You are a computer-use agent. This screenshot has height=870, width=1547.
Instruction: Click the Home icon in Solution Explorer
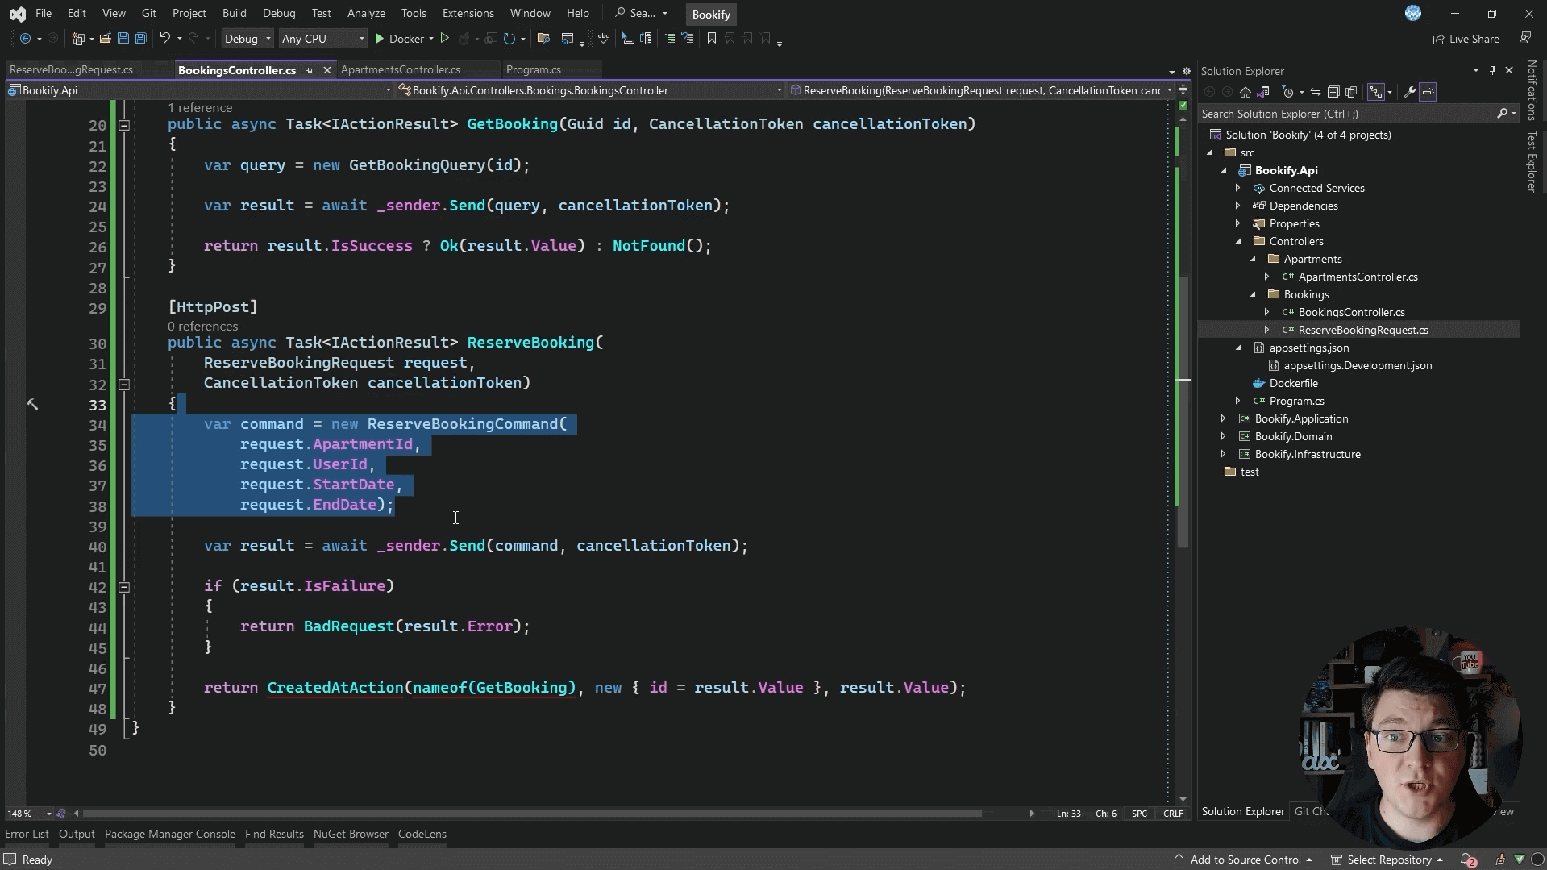(x=1245, y=92)
